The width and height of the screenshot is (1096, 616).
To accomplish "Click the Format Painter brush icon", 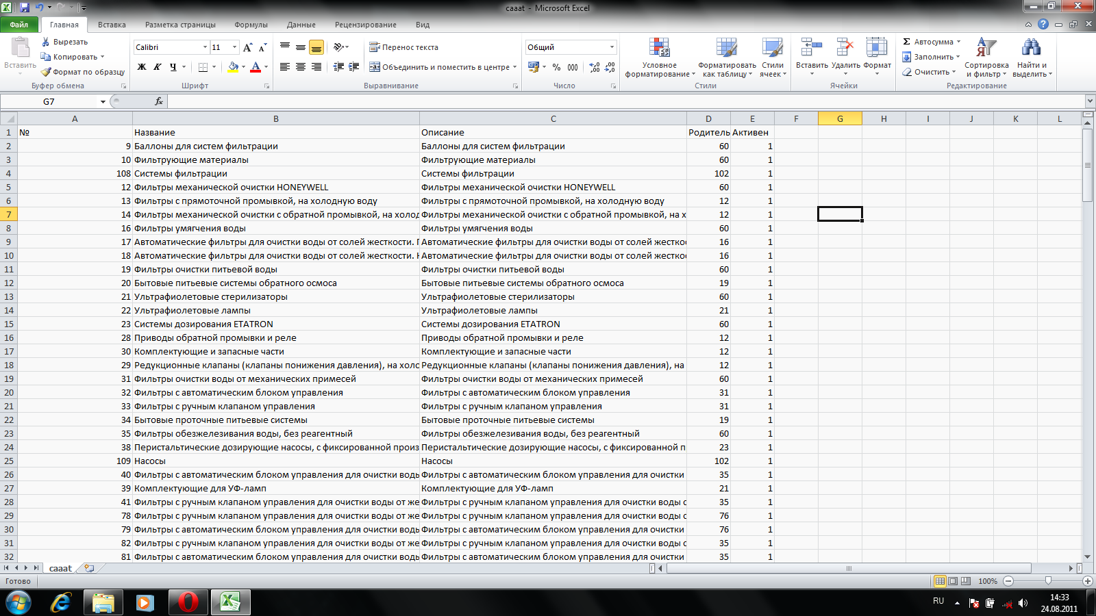I will pyautogui.click(x=46, y=72).
